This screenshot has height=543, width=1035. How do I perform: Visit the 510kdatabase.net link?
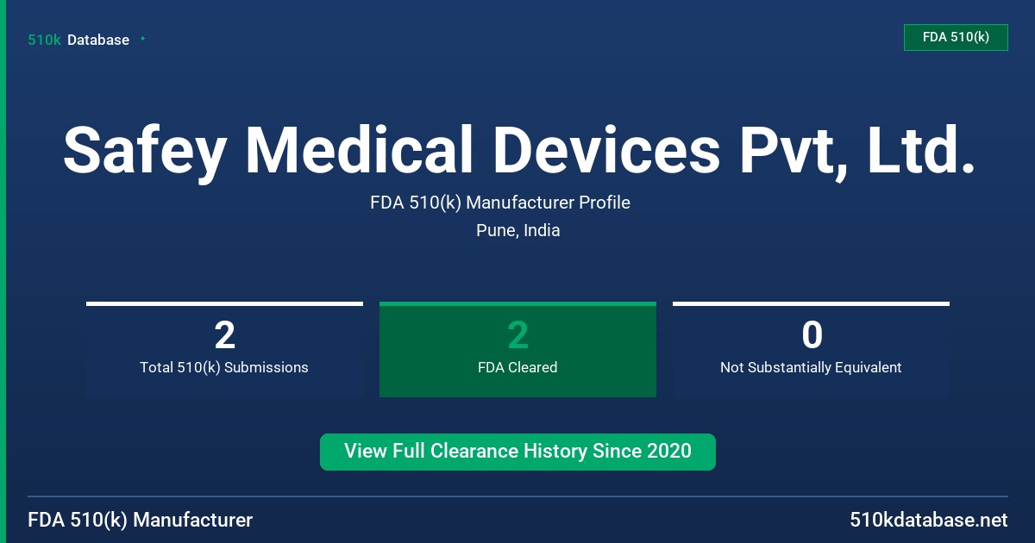(929, 521)
